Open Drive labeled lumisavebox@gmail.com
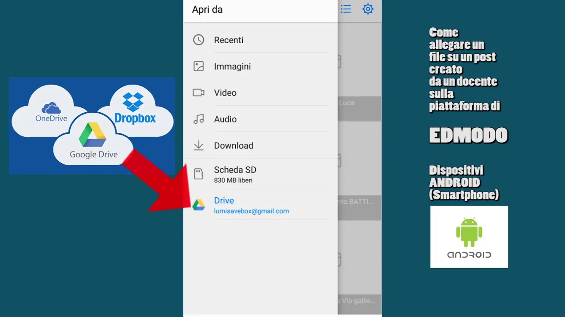The width and height of the screenshot is (565, 317). coord(260,205)
